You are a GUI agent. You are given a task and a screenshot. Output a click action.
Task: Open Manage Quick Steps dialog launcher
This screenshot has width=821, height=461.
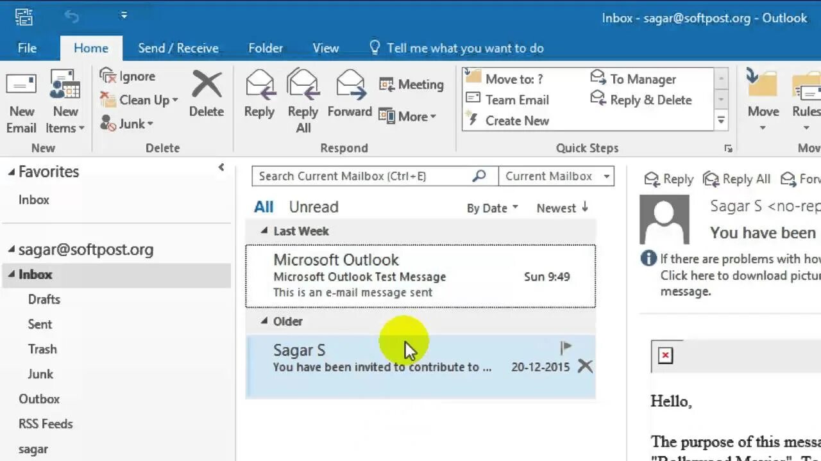tap(728, 149)
